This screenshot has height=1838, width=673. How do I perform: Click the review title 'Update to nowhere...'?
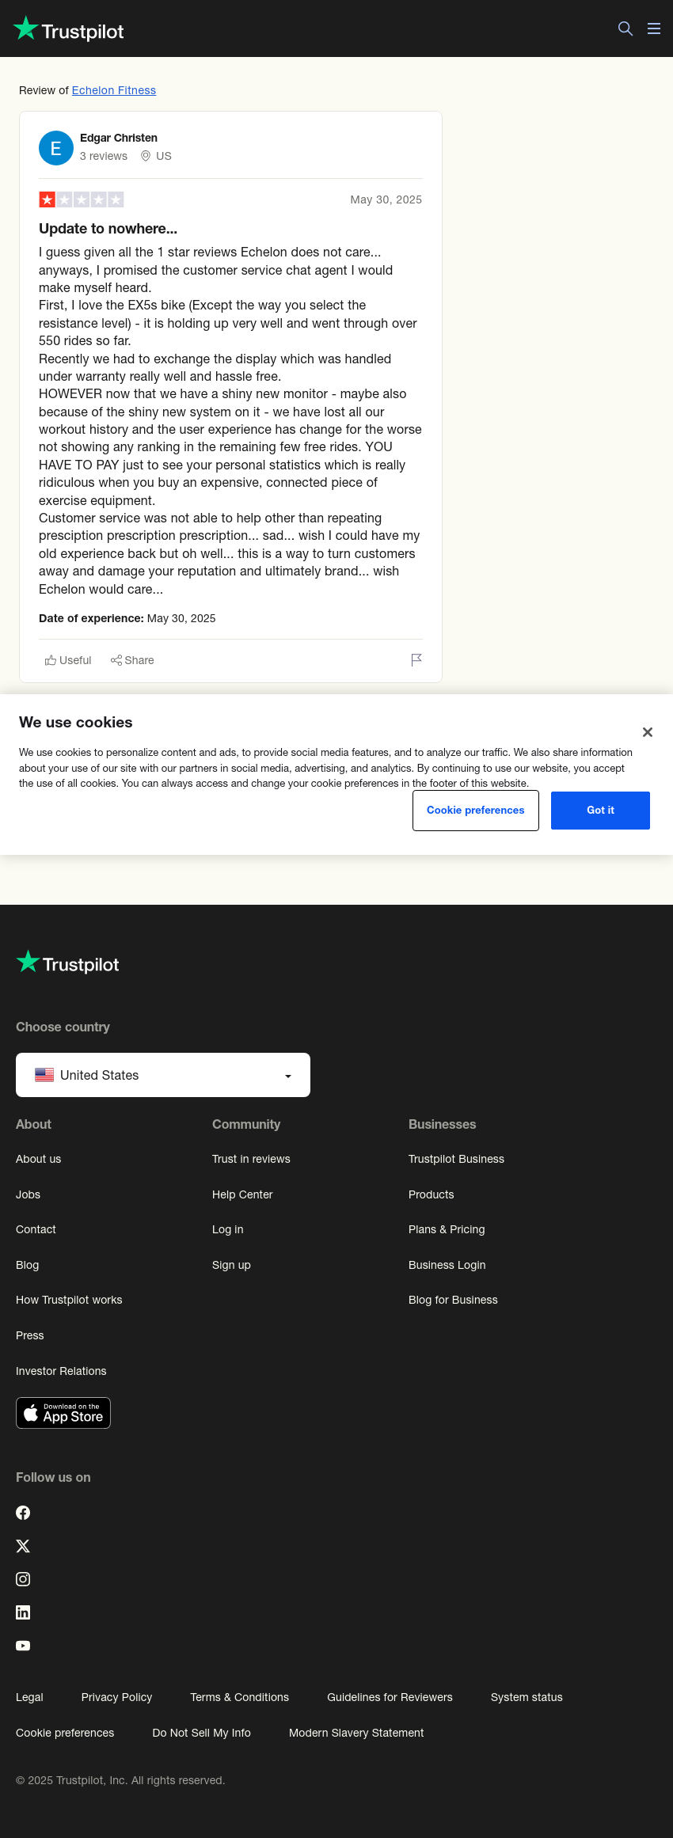[108, 229]
